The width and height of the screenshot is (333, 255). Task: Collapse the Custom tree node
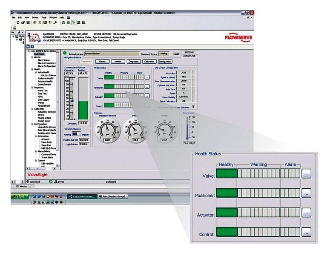pos(36,161)
